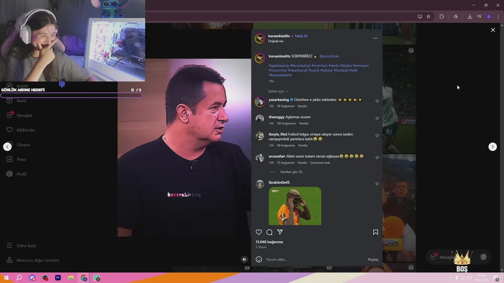
Task: Open the emoji picker in the comment box
Action: tap(259, 259)
